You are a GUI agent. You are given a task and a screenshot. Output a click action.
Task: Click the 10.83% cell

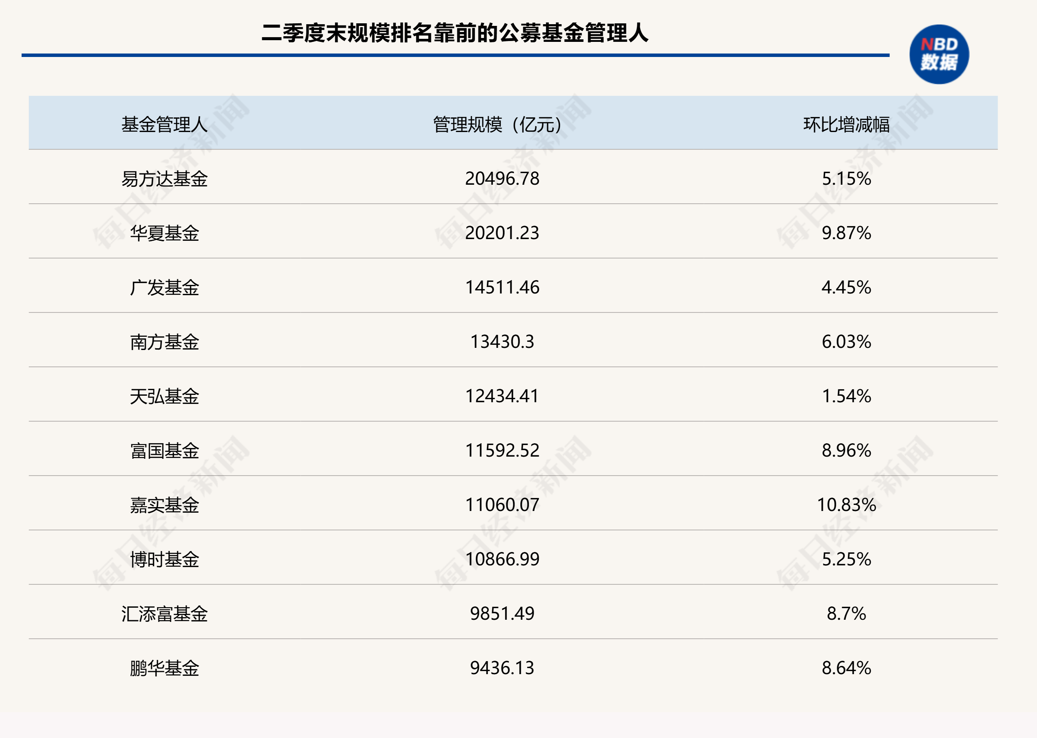(846, 505)
